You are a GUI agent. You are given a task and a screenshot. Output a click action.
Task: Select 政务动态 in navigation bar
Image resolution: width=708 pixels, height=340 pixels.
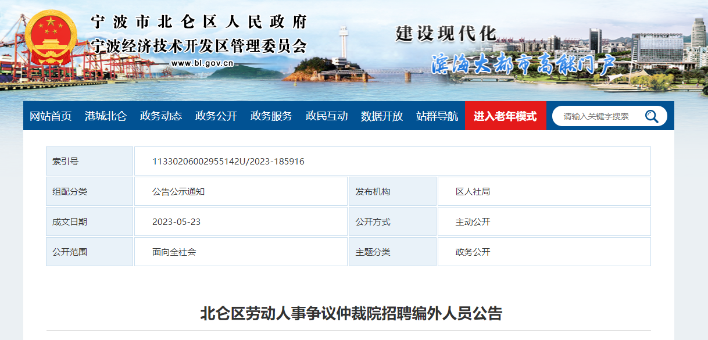click(x=161, y=116)
